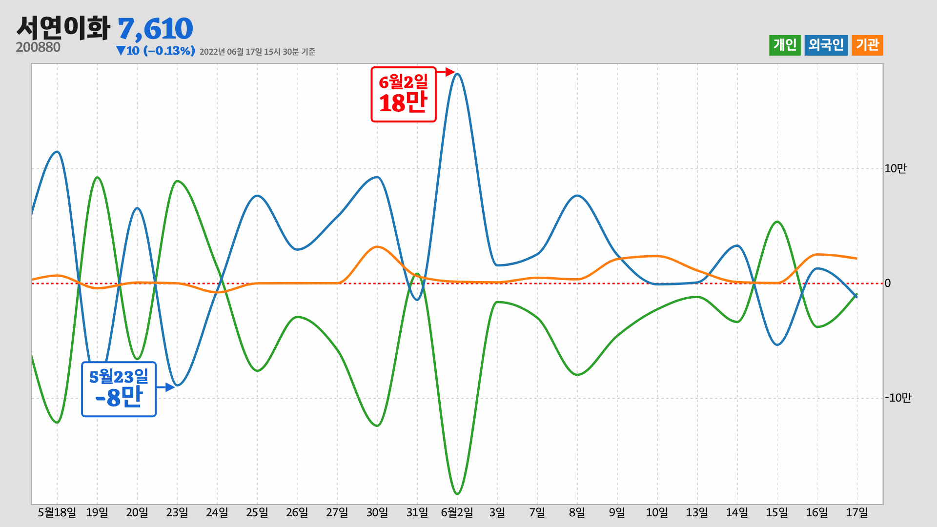The width and height of the screenshot is (937, 527).
Task: Click the green 개인 legend badge
Action: [x=785, y=45]
